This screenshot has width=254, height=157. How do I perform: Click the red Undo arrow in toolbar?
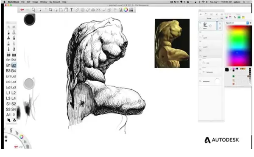pyautogui.click(x=22, y=10)
